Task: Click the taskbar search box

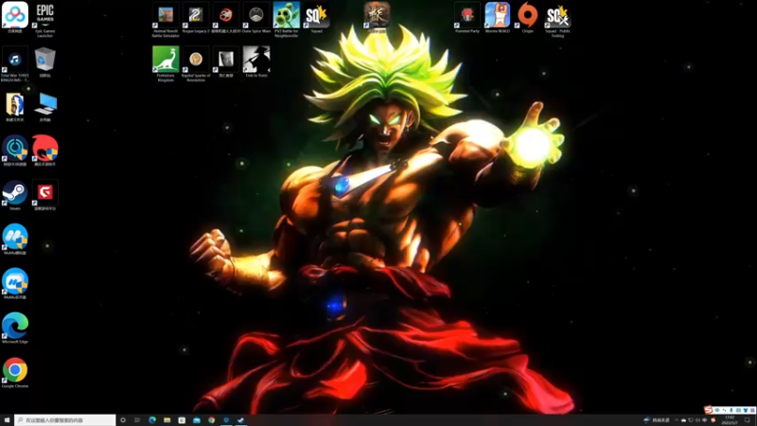Action: pyautogui.click(x=65, y=420)
